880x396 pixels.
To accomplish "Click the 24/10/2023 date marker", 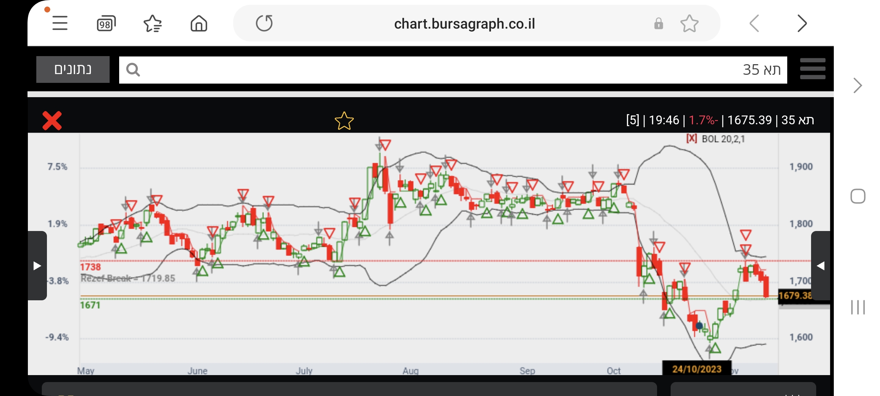I will 696,368.
